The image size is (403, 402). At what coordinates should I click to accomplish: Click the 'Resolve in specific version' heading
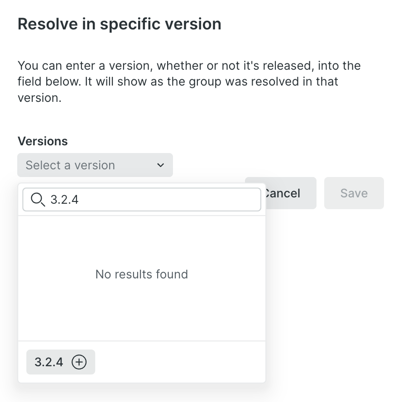119,24
